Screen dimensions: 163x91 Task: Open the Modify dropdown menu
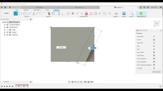tap(48, 16)
